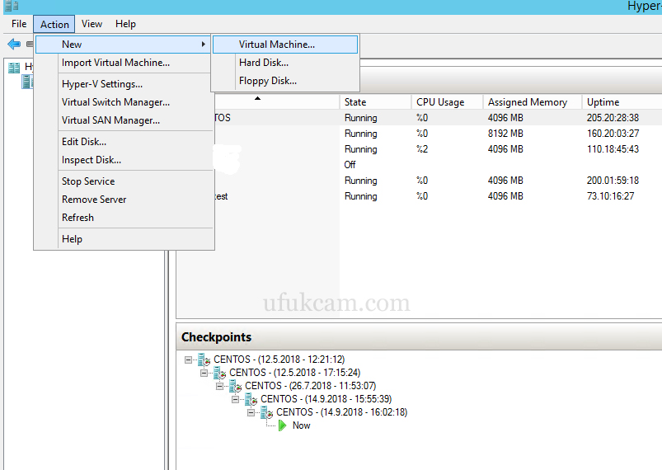Click Stop Service in Action menu
This screenshot has width=662, height=470.
click(x=124, y=181)
